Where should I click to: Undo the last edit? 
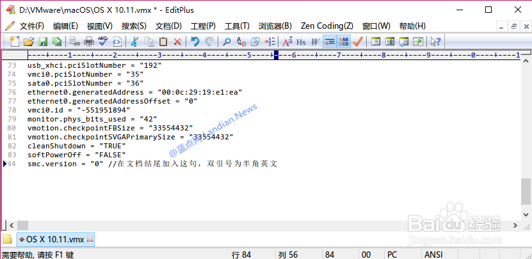pyautogui.click(x=195, y=42)
